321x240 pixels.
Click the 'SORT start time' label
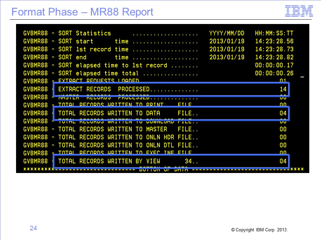coord(93,41)
